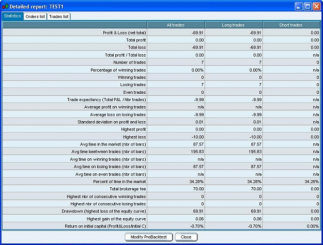Select the Losing trades row label
This screenshot has width=323, height=245.
coord(133,85)
